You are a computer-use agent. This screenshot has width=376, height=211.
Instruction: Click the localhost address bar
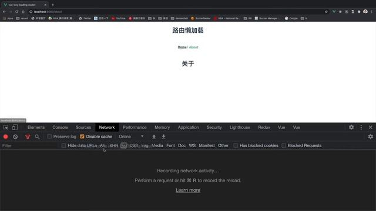tap(176, 12)
